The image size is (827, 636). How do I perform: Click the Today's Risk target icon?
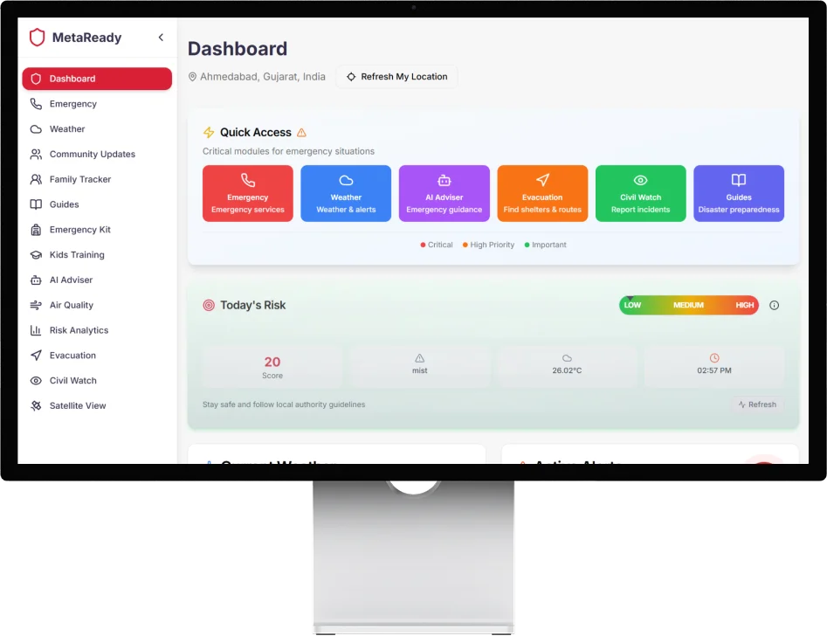(209, 305)
